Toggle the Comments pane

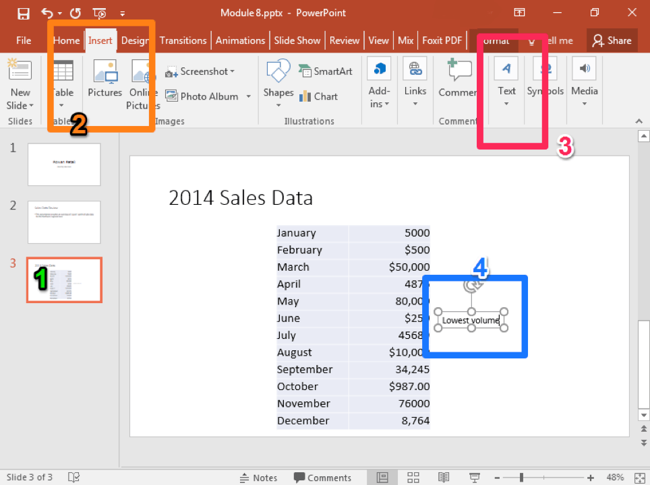[322, 478]
